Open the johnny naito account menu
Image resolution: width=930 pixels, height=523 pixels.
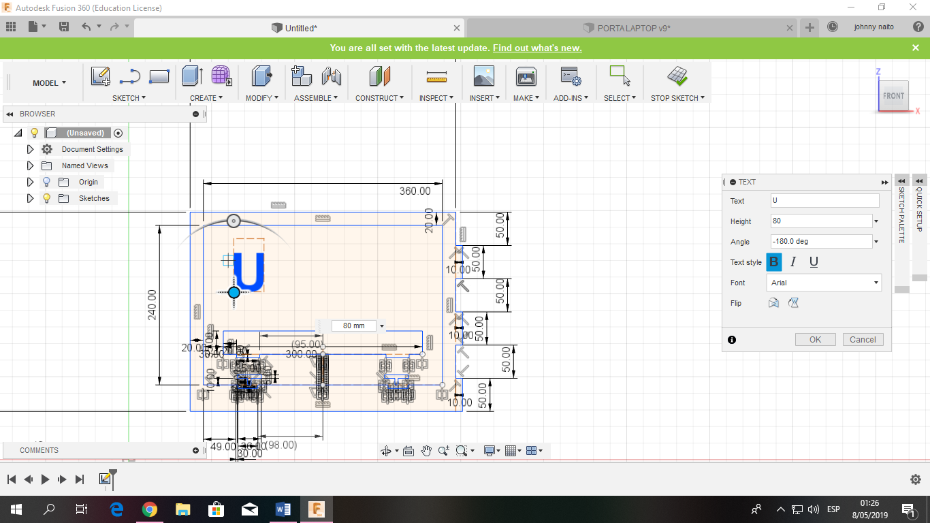pyautogui.click(x=873, y=27)
